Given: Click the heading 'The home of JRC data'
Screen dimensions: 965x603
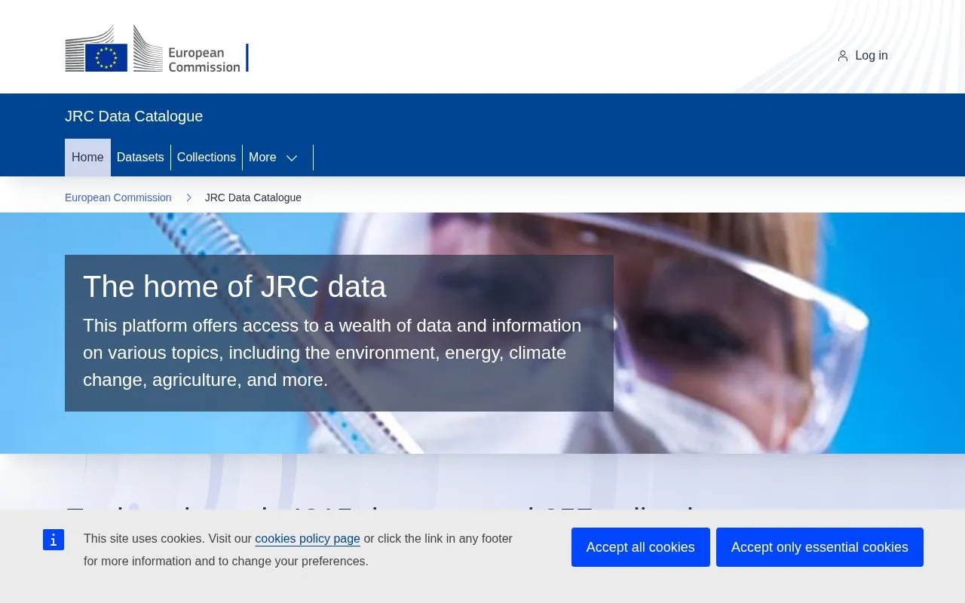Looking at the screenshot, I should click(x=234, y=286).
